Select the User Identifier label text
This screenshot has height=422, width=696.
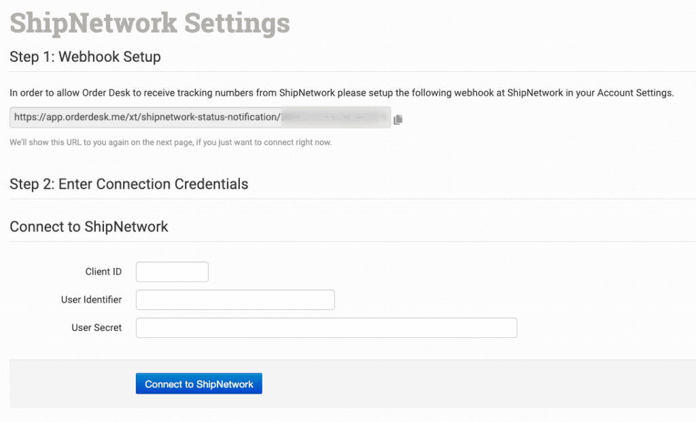(x=91, y=300)
